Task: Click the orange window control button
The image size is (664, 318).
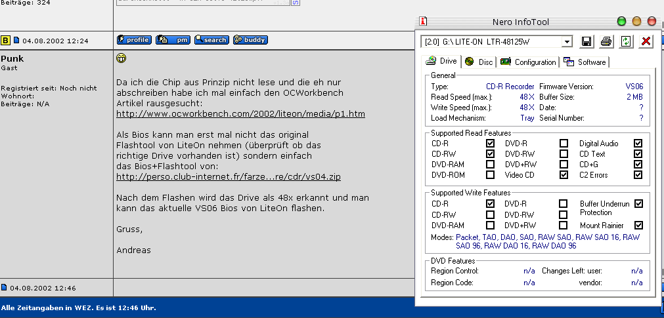Action: pos(636,21)
